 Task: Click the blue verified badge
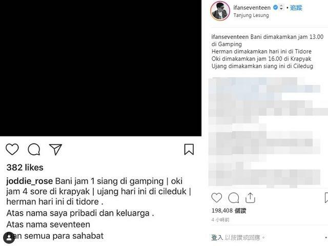(276, 8)
